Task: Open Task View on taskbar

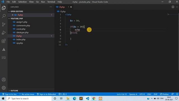Action: click(x=61, y=98)
